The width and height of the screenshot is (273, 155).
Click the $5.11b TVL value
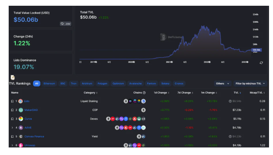tap(237, 119)
